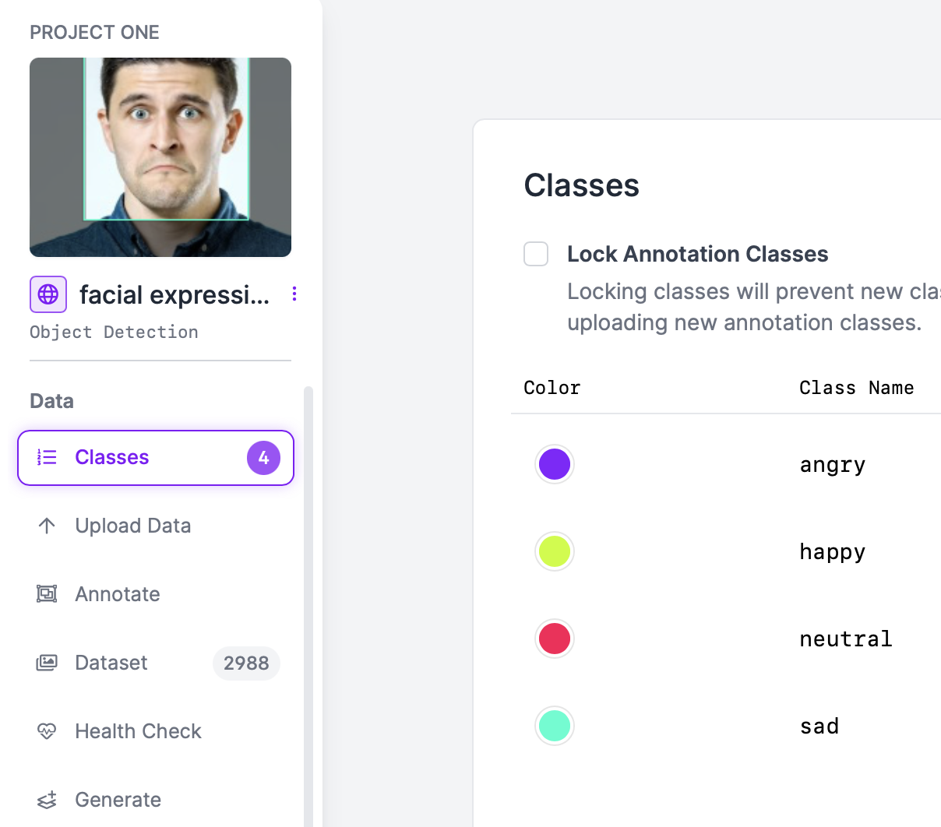Click the Dataset image icon
Screen dimensions: 941x827
pos(47,663)
